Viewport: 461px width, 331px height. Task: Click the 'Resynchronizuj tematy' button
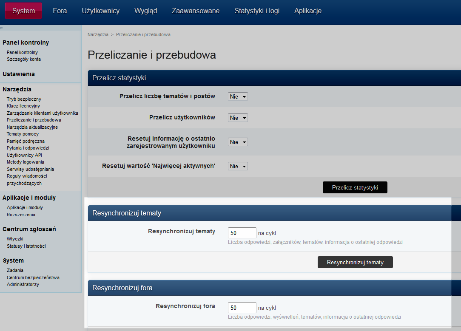point(355,262)
